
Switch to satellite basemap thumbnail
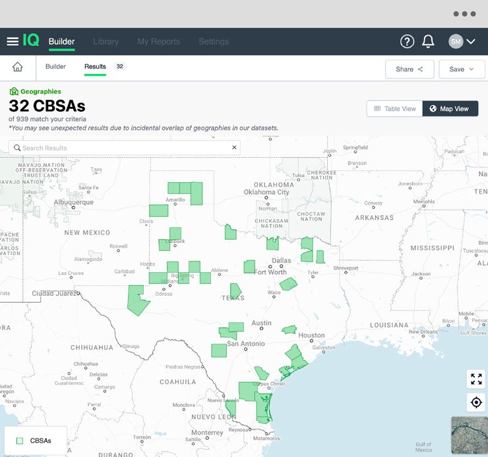point(469,437)
